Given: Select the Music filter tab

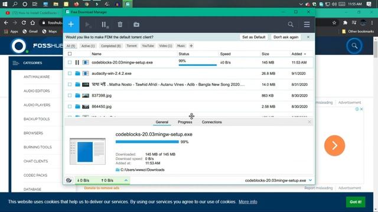Looking at the screenshot, I should 181,46.
